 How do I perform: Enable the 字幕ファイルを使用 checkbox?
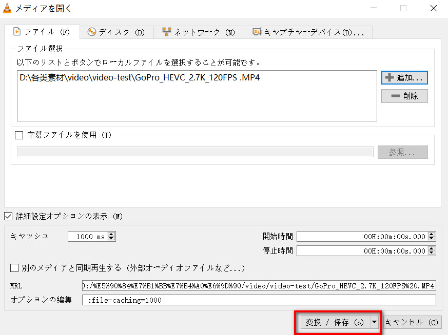(18, 135)
